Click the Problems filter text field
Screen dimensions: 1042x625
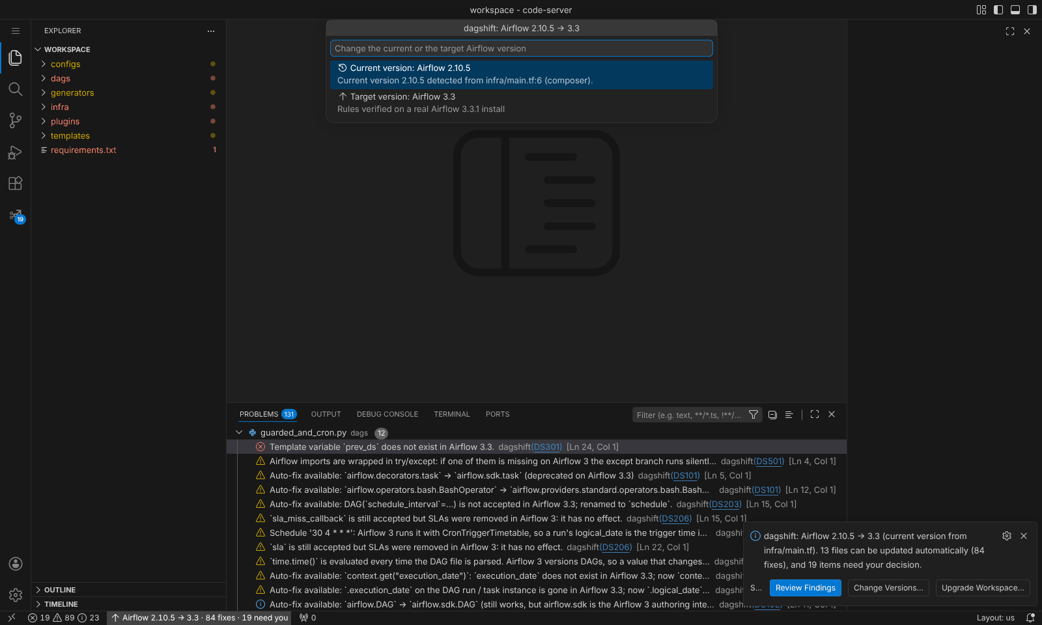[x=689, y=415]
